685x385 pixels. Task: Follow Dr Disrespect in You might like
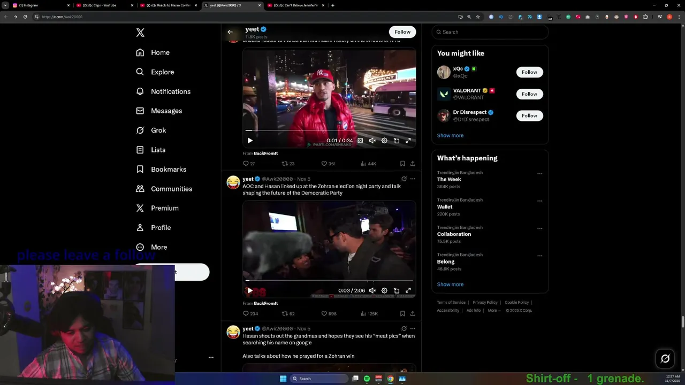click(x=529, y=115)
